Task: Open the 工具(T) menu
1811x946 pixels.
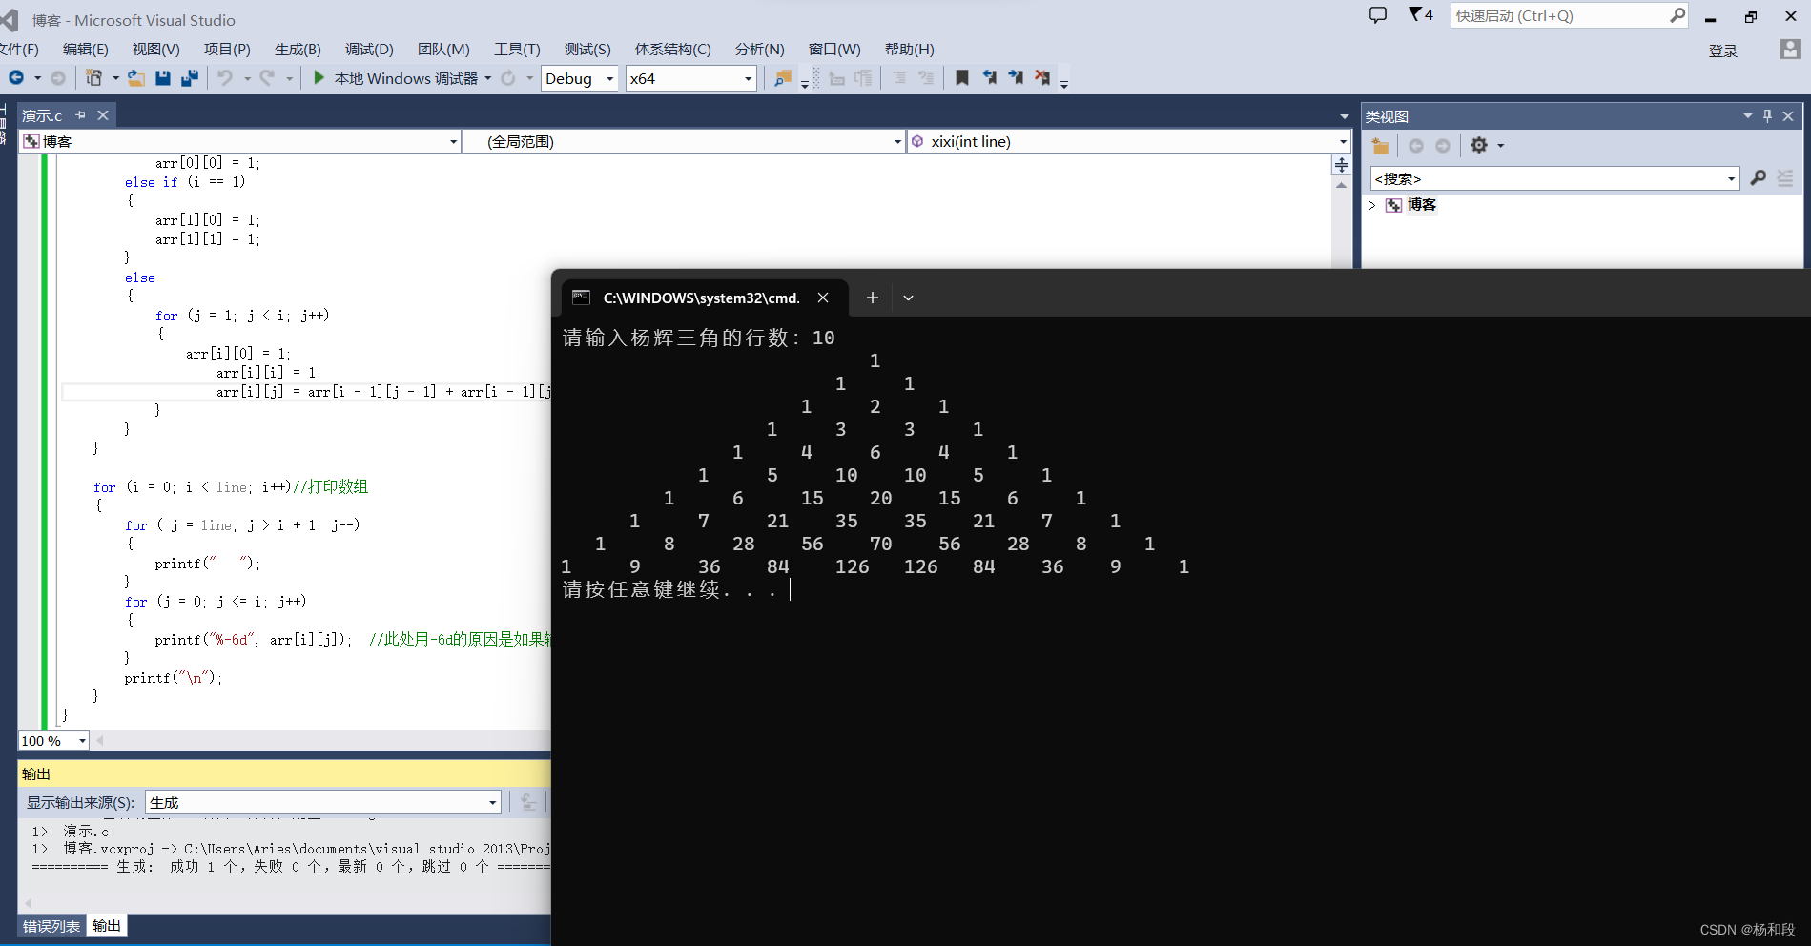Action: point(517,50)
